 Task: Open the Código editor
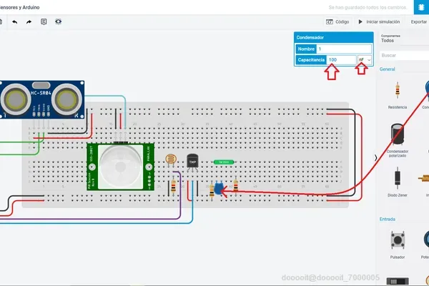click(x=337, y=22)
